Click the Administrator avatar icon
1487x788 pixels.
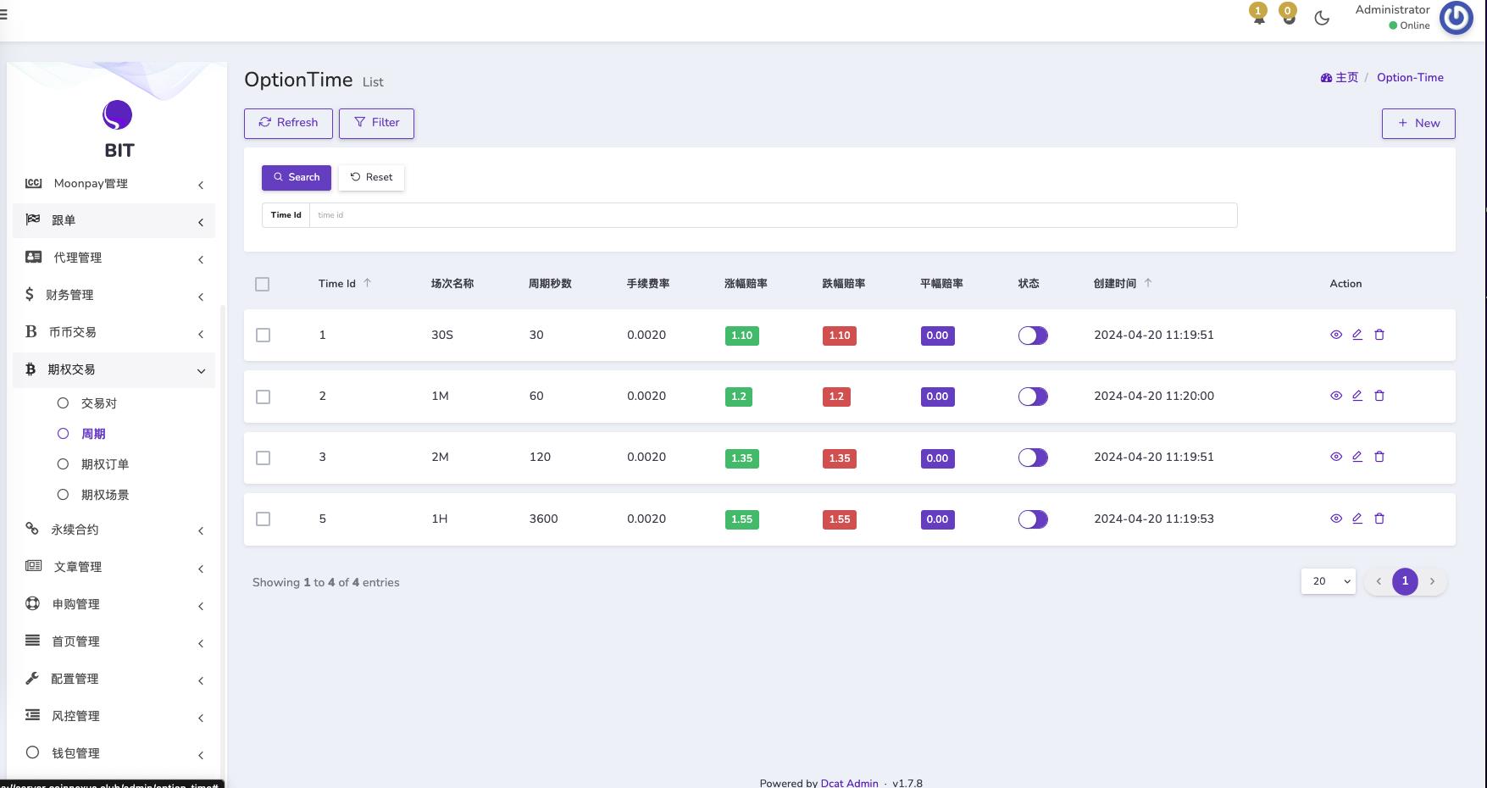[x=1456, y=18]
